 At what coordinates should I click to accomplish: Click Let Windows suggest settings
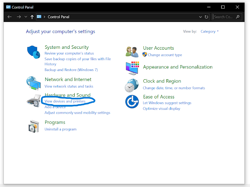coord(167,103)
